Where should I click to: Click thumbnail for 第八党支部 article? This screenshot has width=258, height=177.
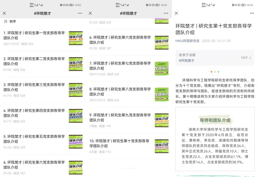(162, 95)
